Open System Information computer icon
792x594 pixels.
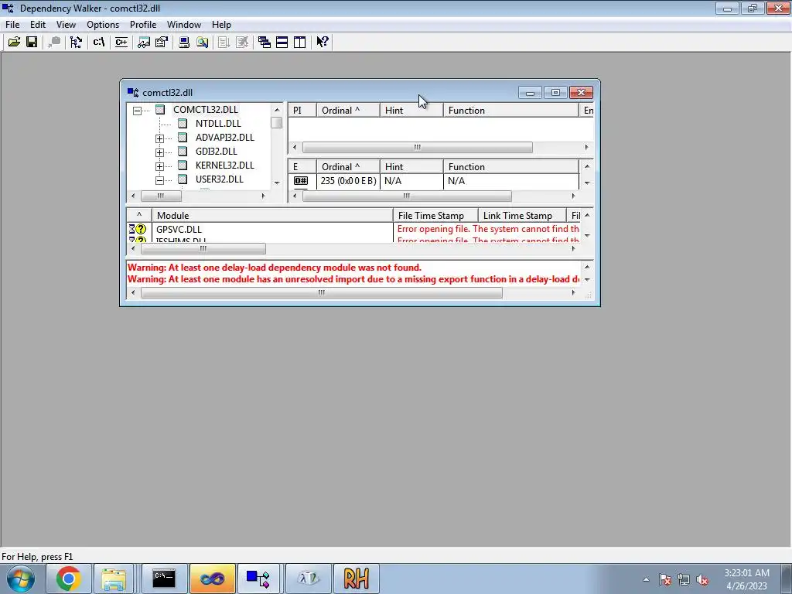184,42
